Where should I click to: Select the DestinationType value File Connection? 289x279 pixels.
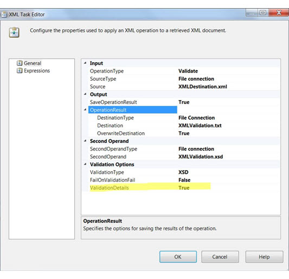click(x=196, y=118)
